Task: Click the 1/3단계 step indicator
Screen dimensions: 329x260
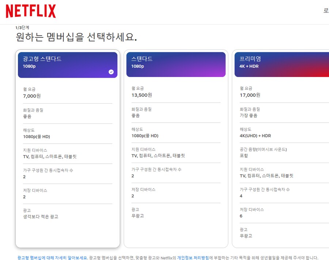Action: pyautogui.click(x=22, y=27)
